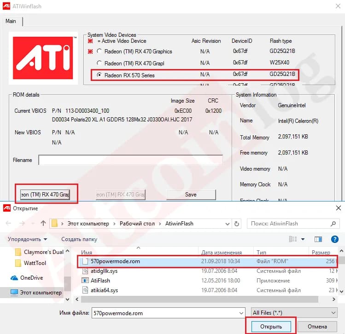This screenshot has height=334, width=345.
Task: Switch to the Main tab
Action: pyautogui.click(x=11, y=21)
